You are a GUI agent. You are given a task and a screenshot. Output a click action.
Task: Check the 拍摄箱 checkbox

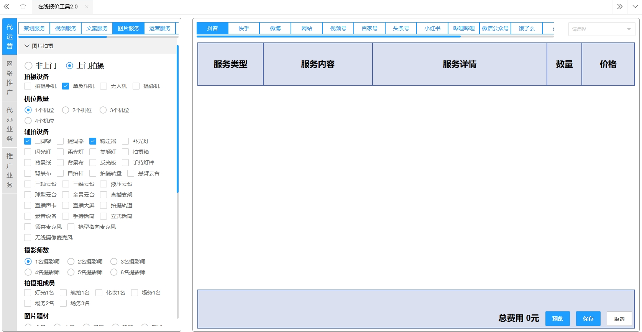(x=125, y=152)
